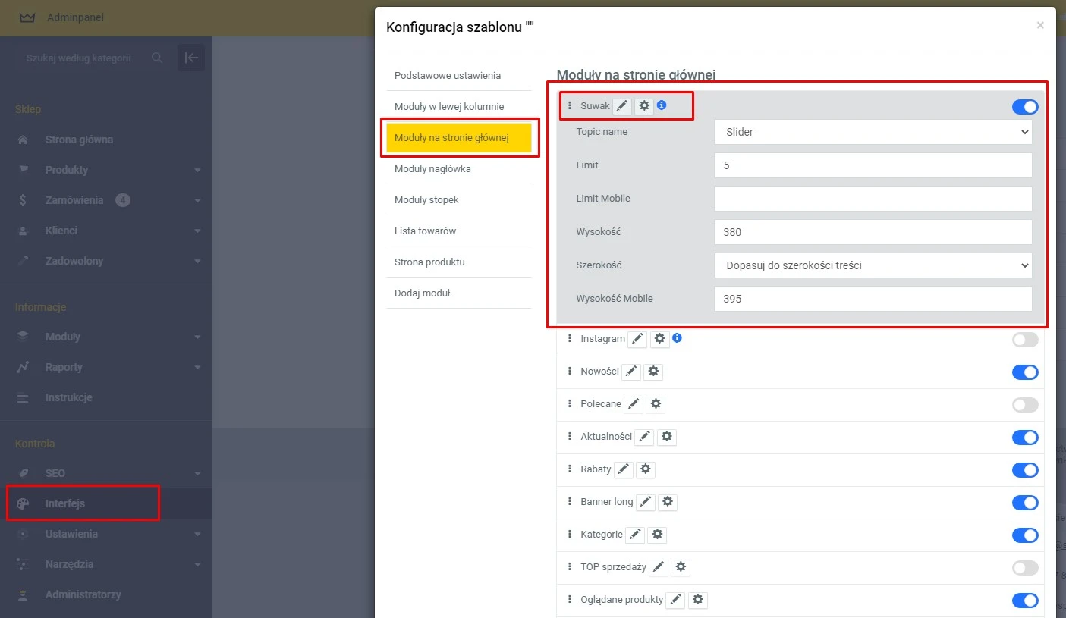Collapse the sidebar with the arrow icon
The image size is (1066, 618).
(x=191, y=58)
